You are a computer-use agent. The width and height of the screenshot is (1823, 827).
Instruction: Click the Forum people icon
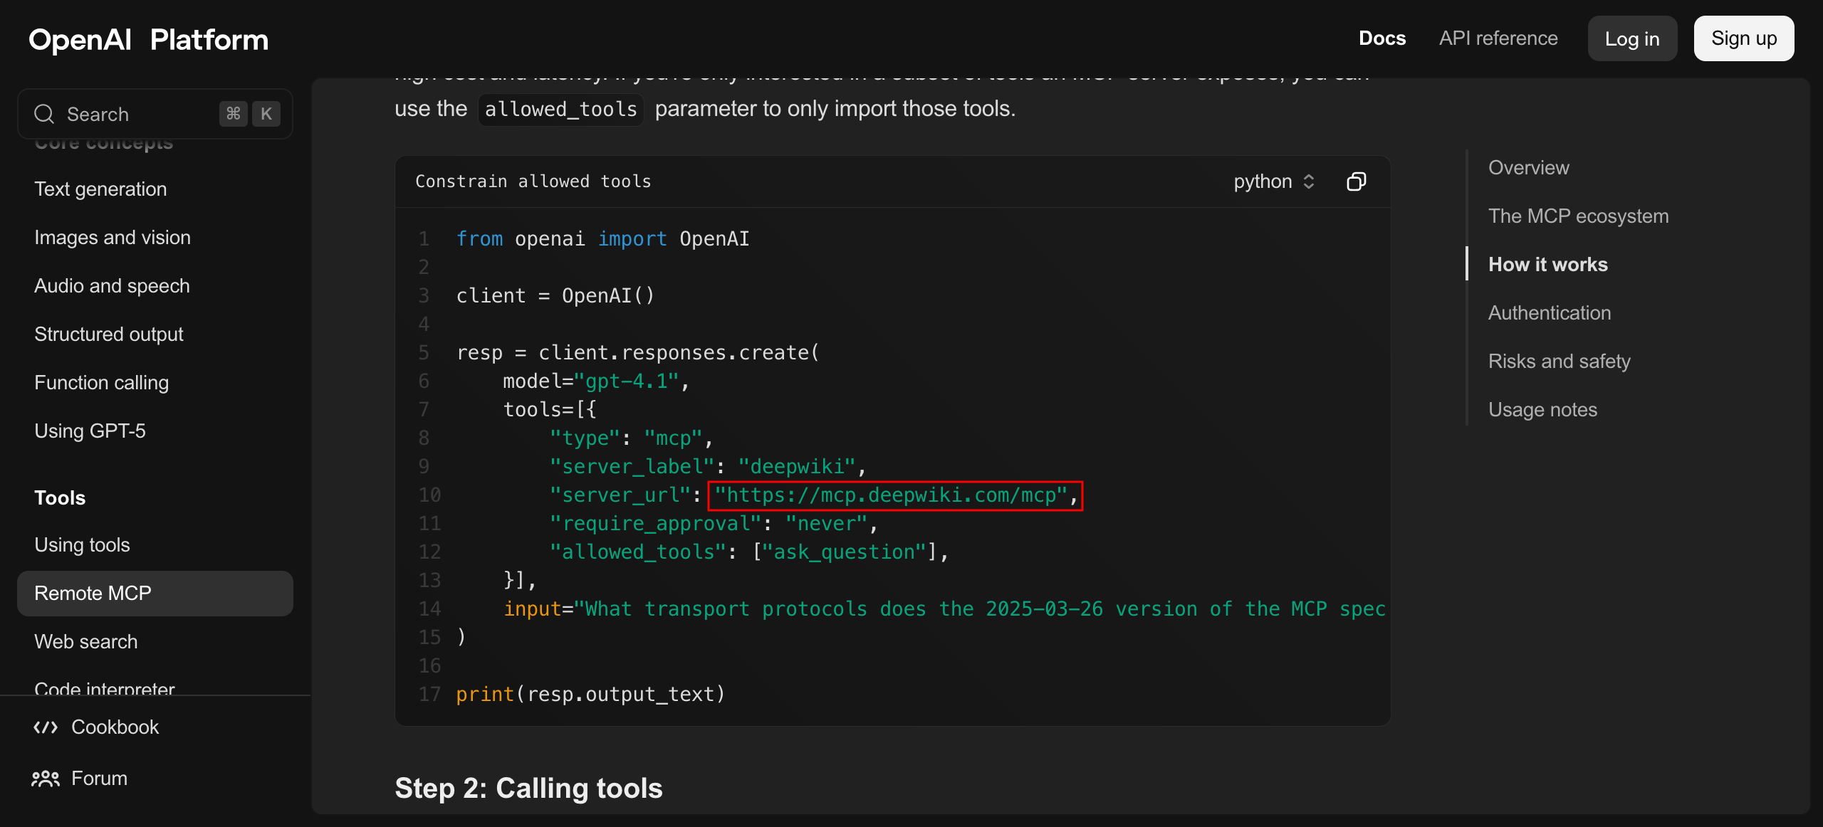[x=46, y=778]
